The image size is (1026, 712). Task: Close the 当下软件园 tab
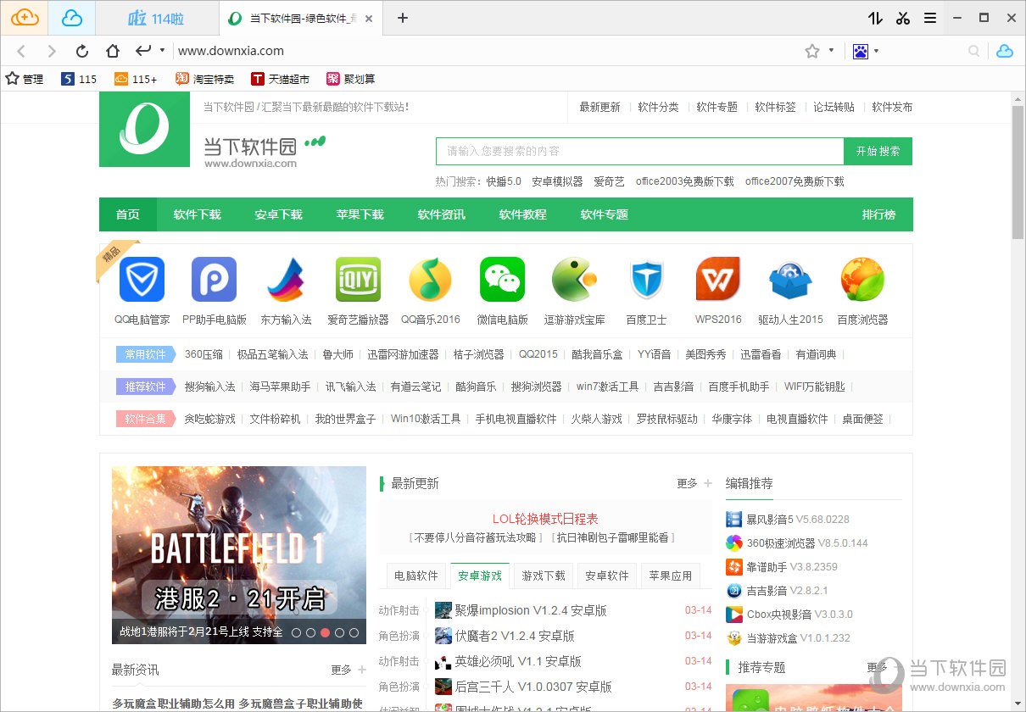click(368, 18)
